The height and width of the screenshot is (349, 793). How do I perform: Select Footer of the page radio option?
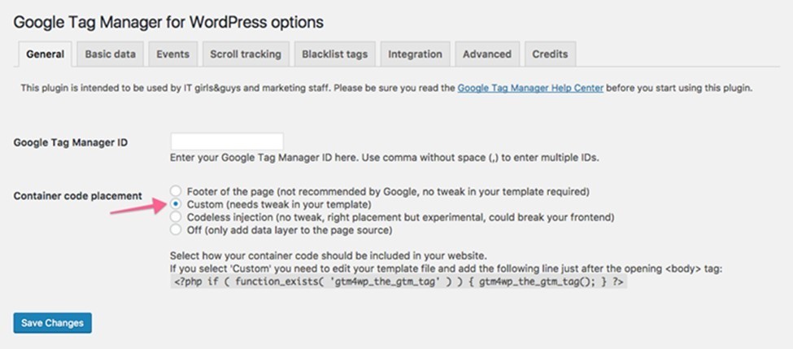tap(175, 191)
